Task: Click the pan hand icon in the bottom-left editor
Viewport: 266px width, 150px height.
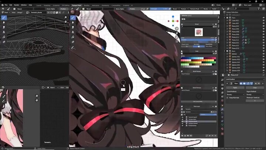Action: pos(37,100)
